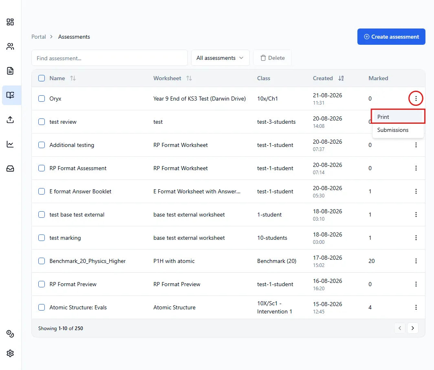Select created date '17-08-2026' cell
The height and width of the screenshot is (370, 434).
point(328,258)
